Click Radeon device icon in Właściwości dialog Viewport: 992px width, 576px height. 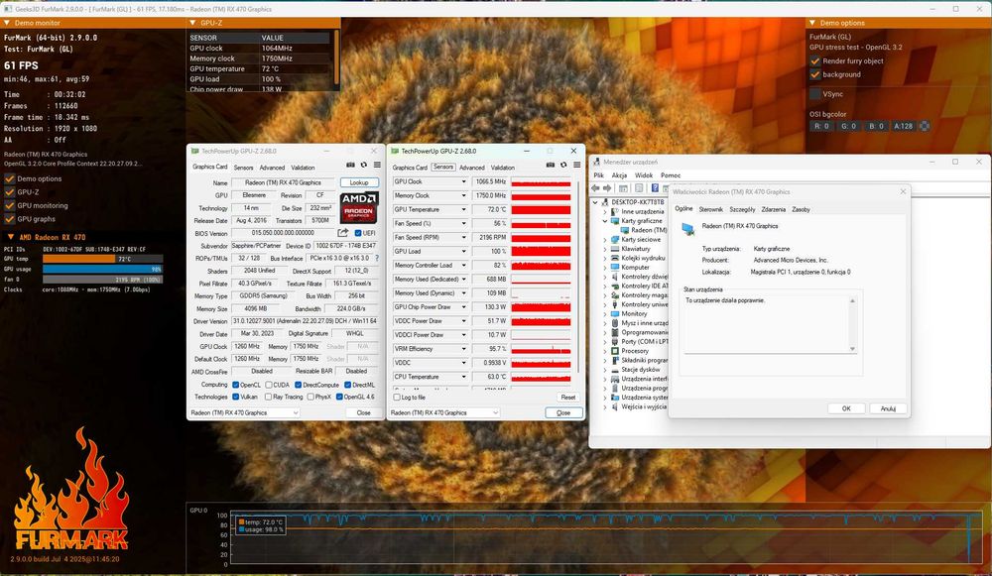coord(687,229)
